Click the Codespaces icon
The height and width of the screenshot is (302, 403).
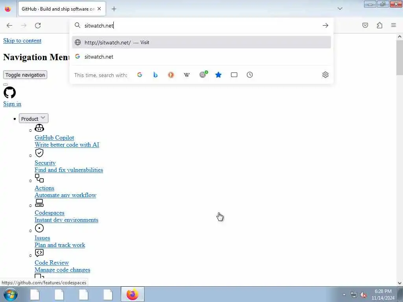[x=39, y=203]
